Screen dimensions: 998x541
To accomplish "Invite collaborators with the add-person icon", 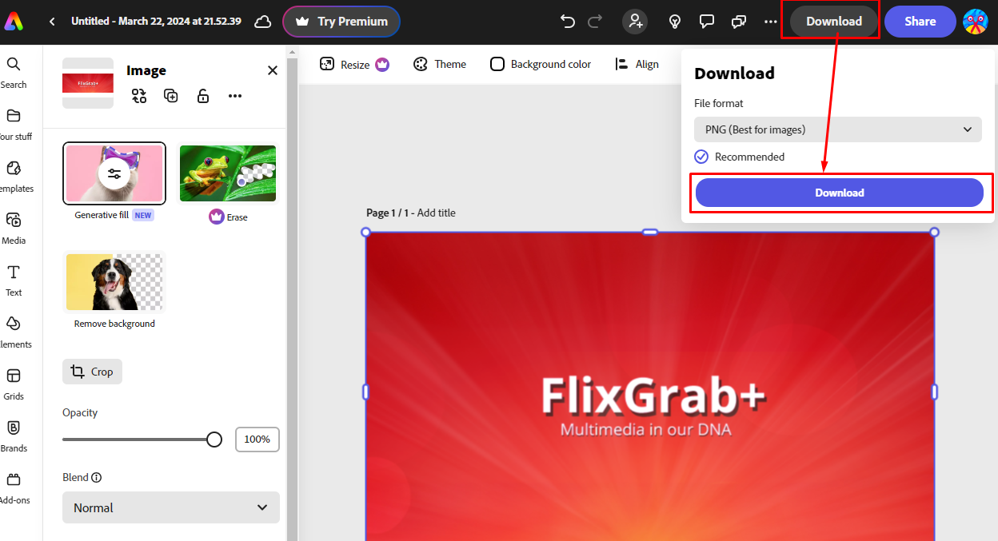I will click(x=636, y=22).
